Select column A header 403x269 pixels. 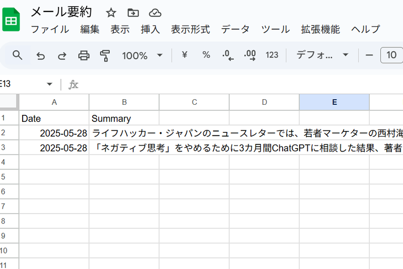pyautogui.click(x=54, y=102)
